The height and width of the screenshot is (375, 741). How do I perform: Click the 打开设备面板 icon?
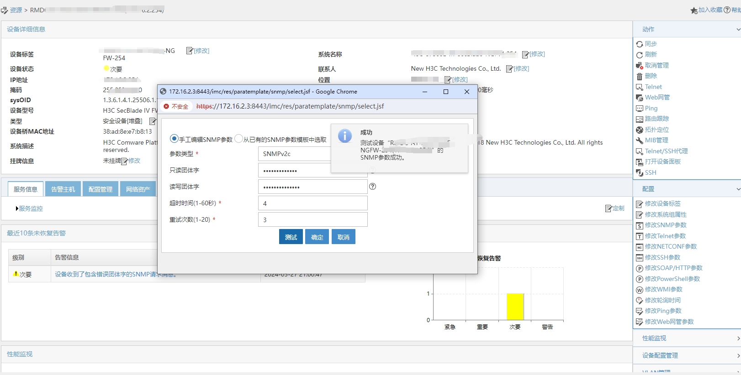(x=640, y=162)
